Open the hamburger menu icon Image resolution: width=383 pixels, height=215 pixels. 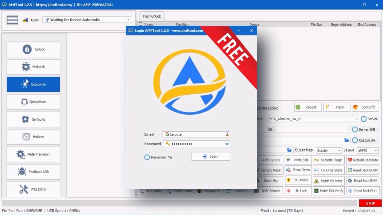[12, 20]
